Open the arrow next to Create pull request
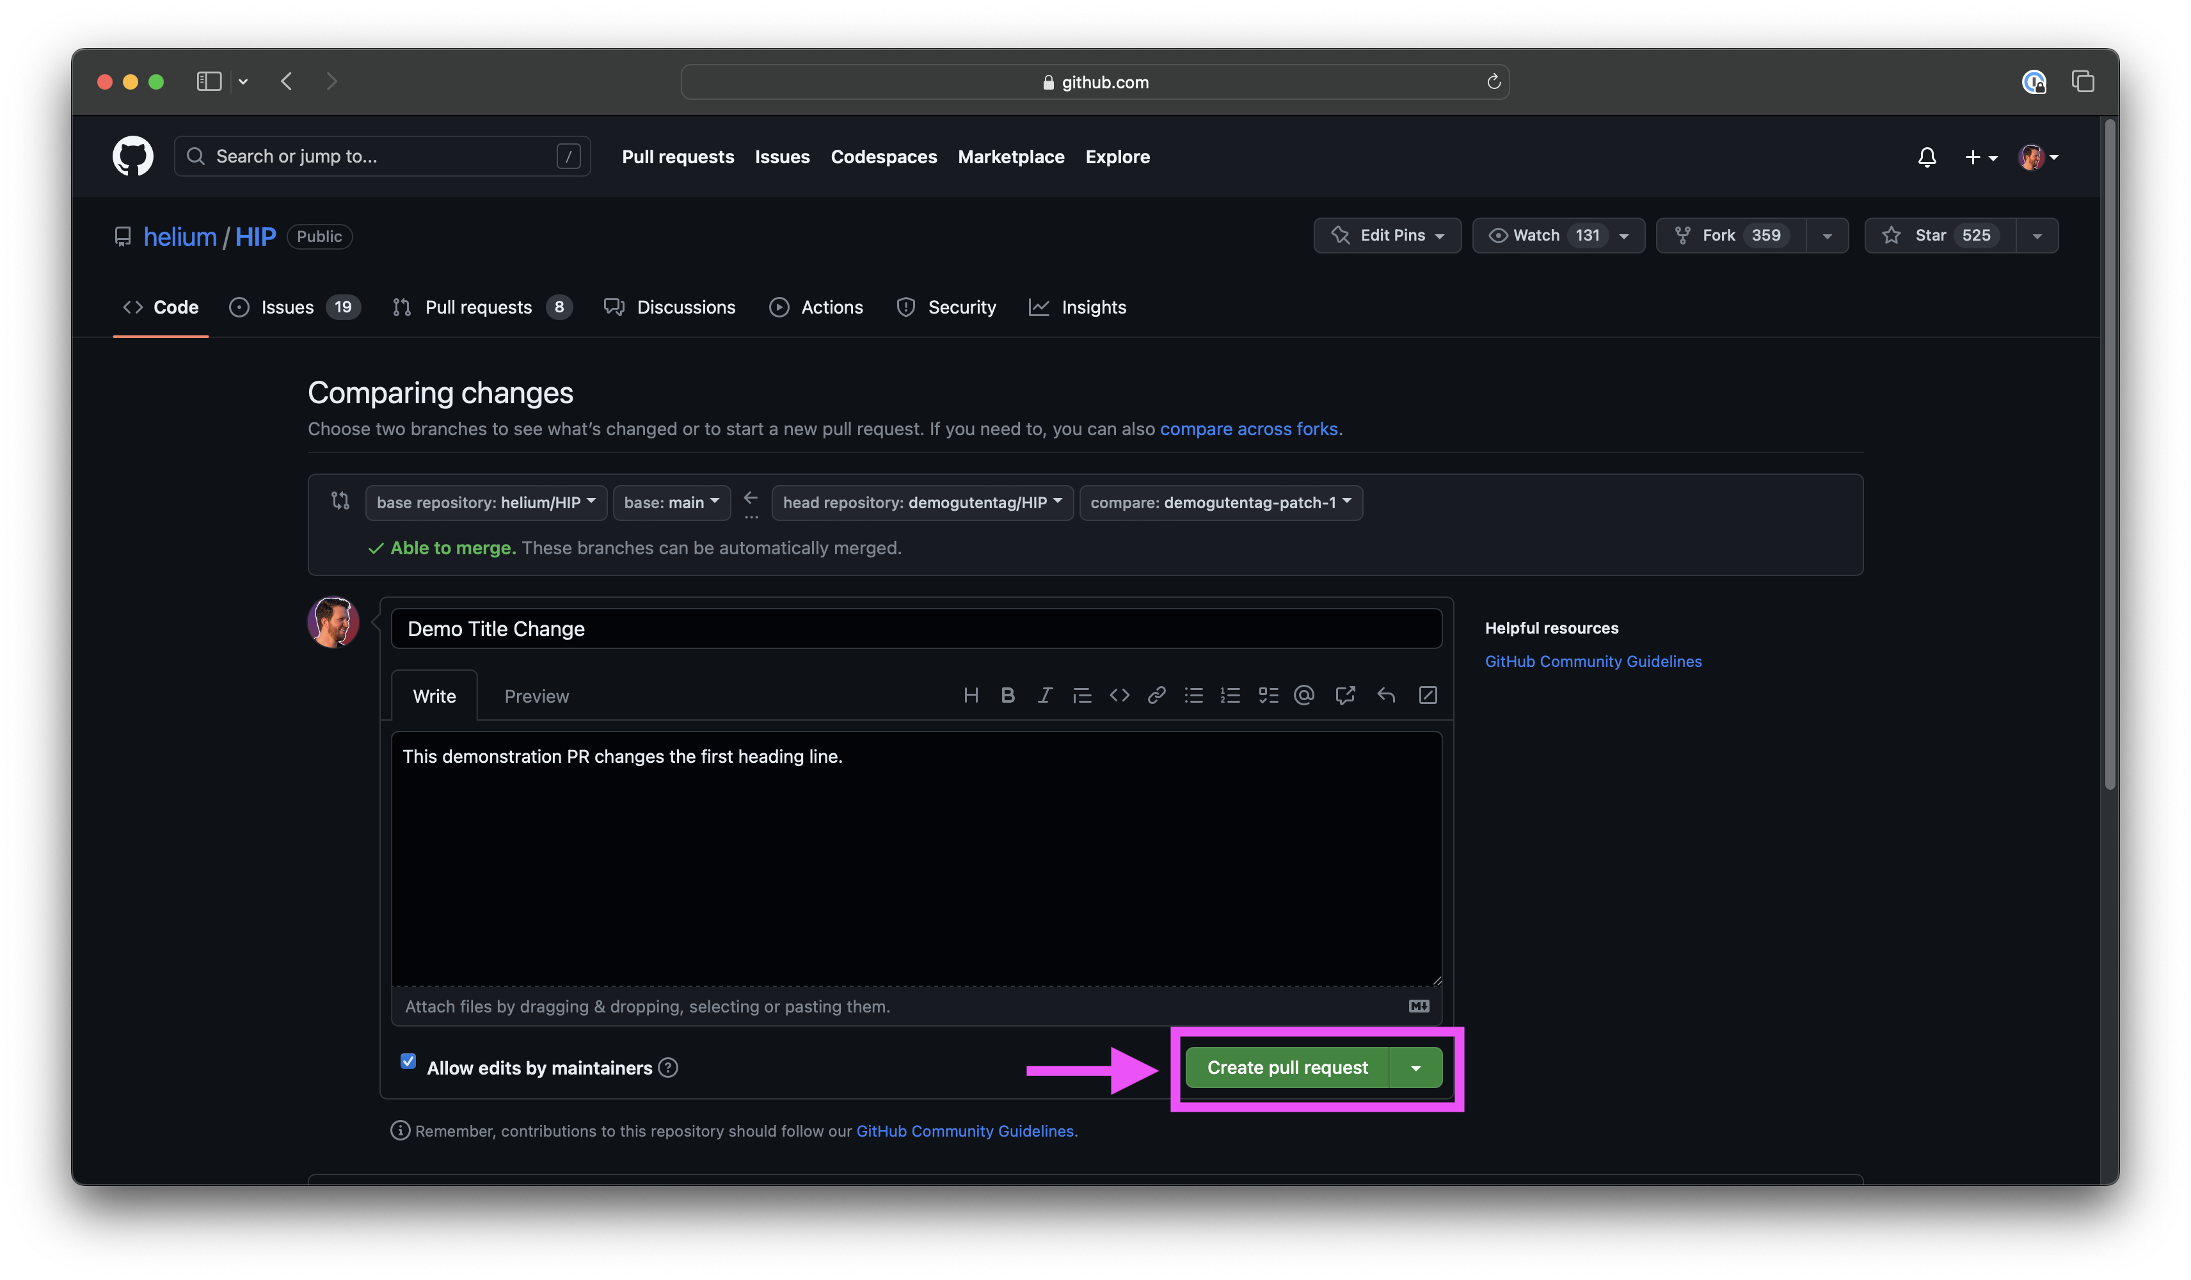The width and height of the screenshot is (2191, 1280). tap(1415, 1068)
